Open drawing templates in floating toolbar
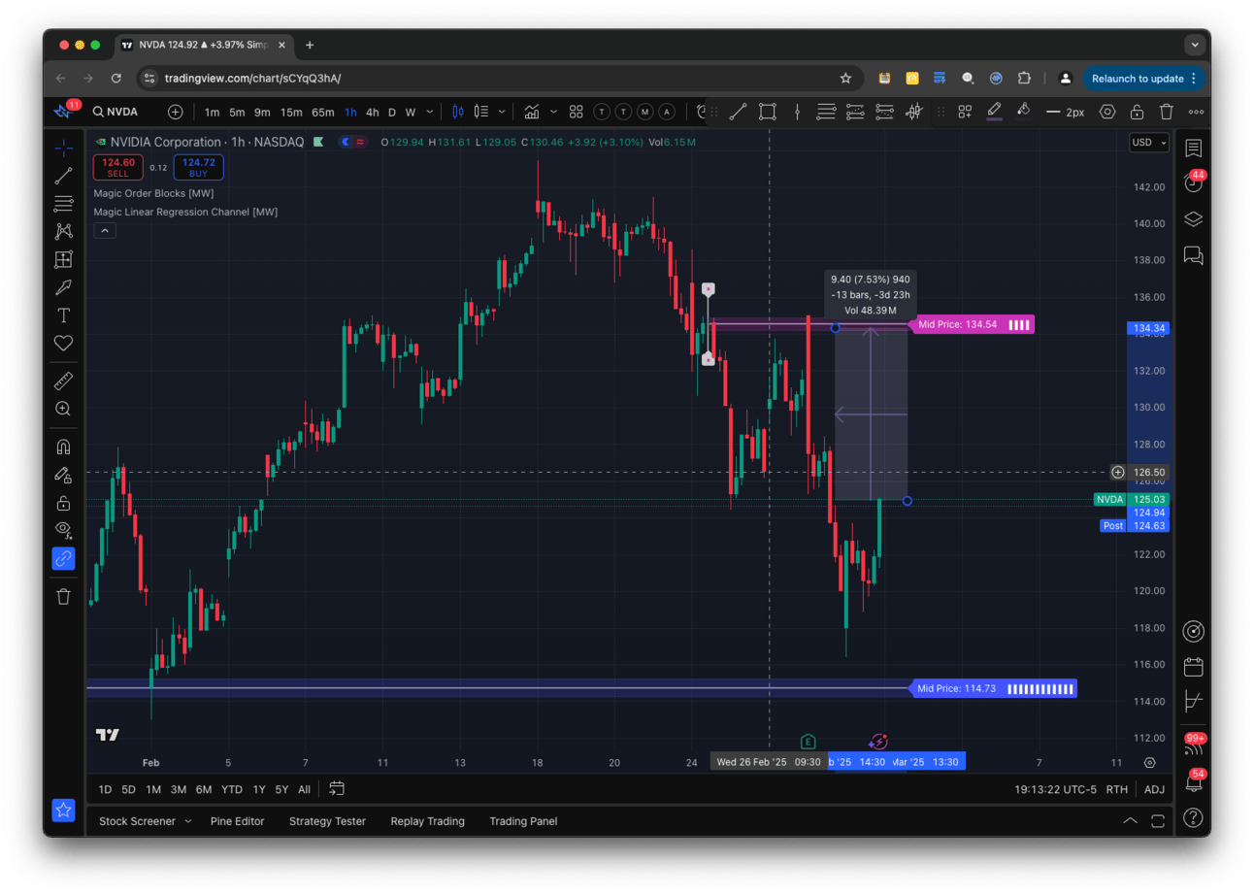Image resolution: width=1254 pixels, height=894 pixels. (x=965, y=113)
